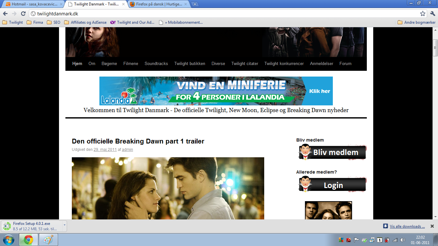Switch to the Hotmail tab

click(32, 4)
